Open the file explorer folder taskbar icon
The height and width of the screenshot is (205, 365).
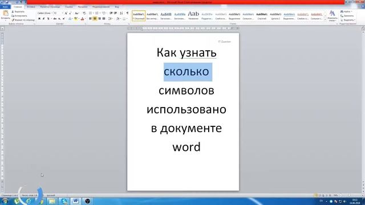52,201
